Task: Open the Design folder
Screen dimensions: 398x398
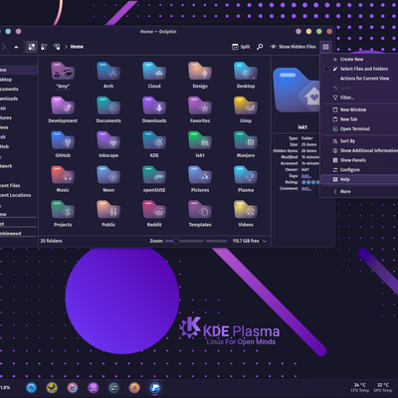Action: [x=200, y=76]
